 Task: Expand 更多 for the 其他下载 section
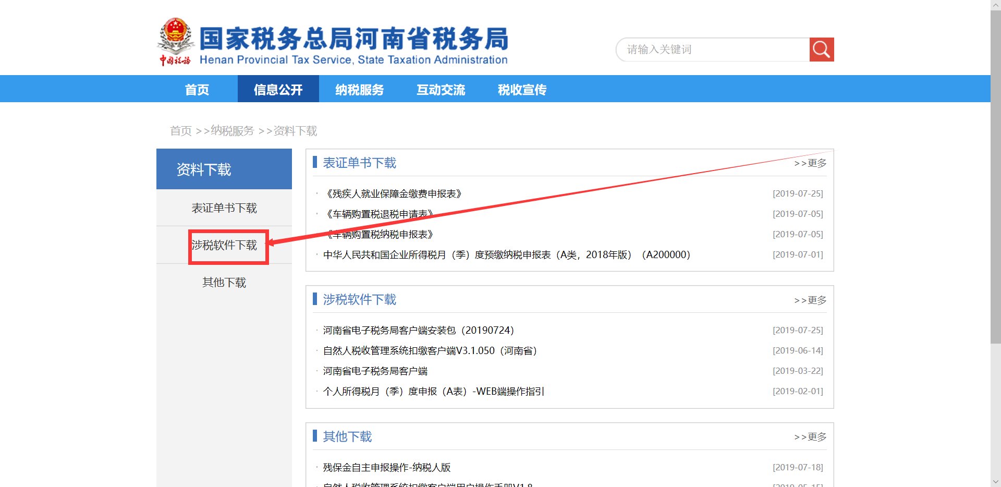pyautogui.click(x=810, y=437)
